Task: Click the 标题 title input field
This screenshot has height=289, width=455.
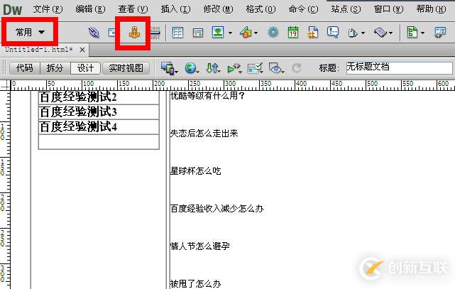Action: (x=400, y=68)
